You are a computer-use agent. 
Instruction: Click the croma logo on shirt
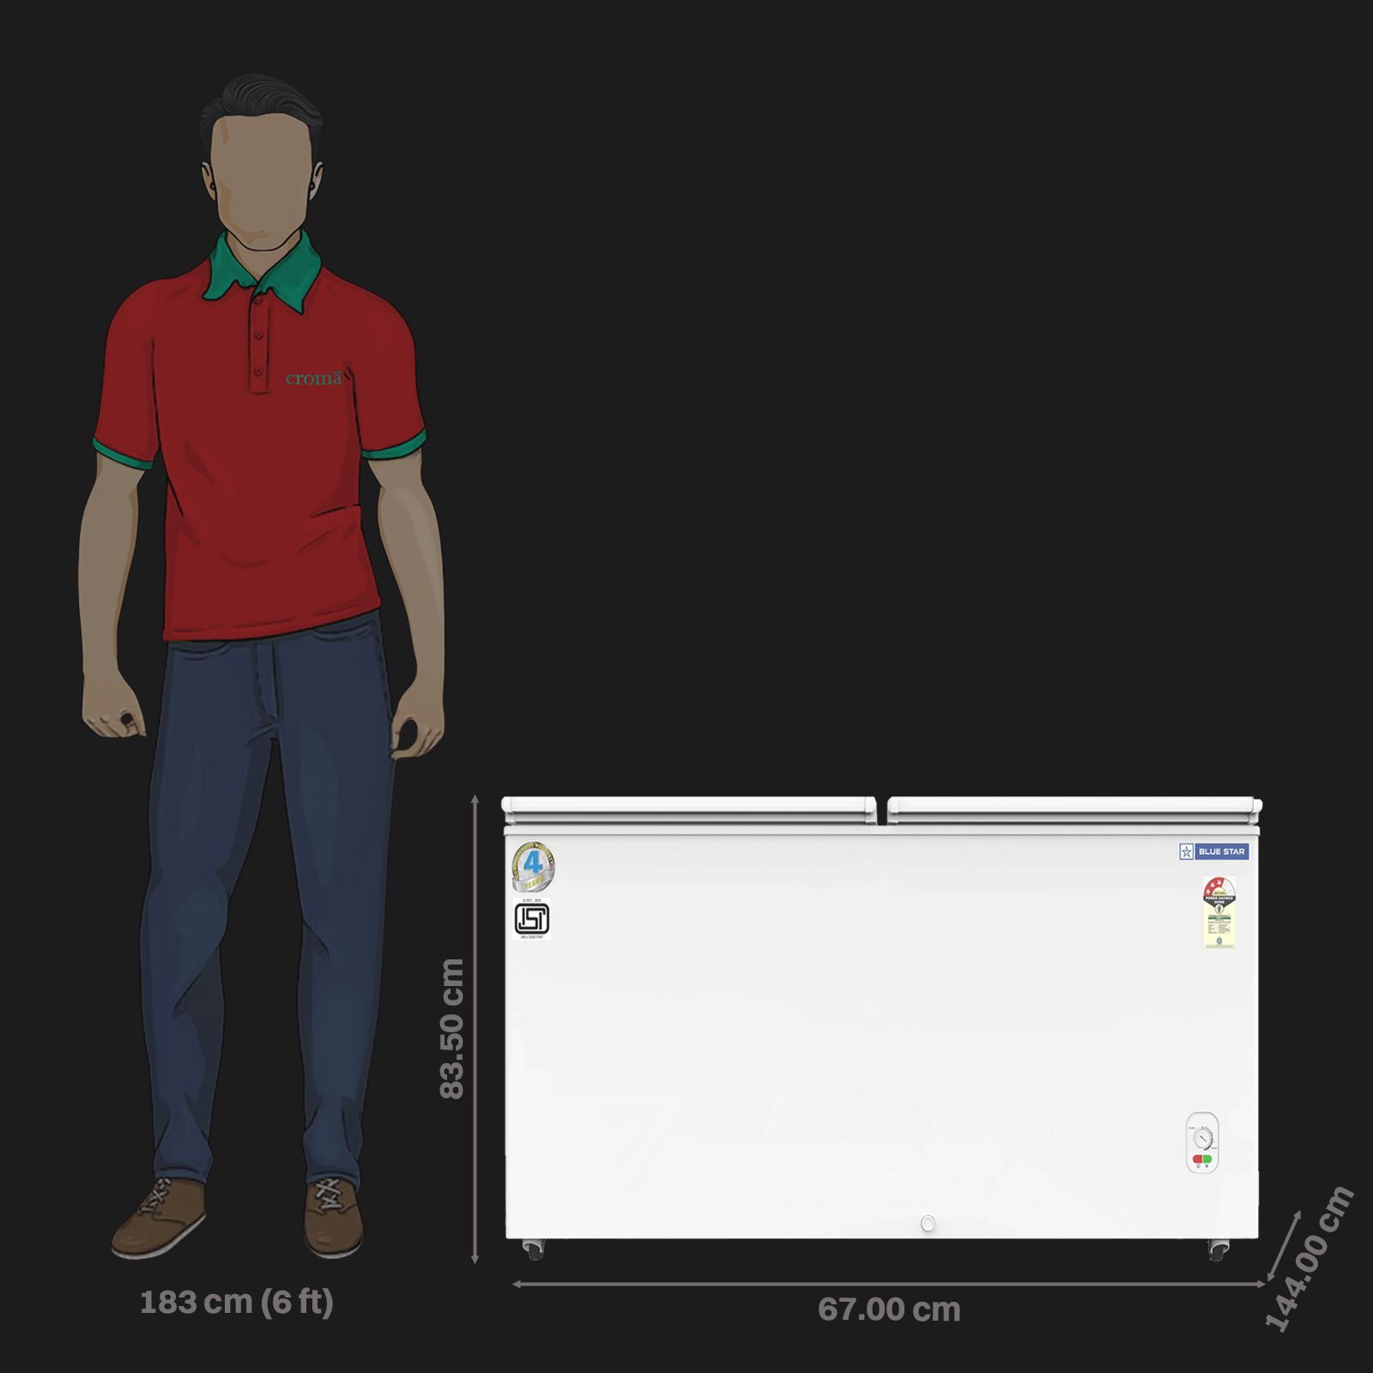314,378
